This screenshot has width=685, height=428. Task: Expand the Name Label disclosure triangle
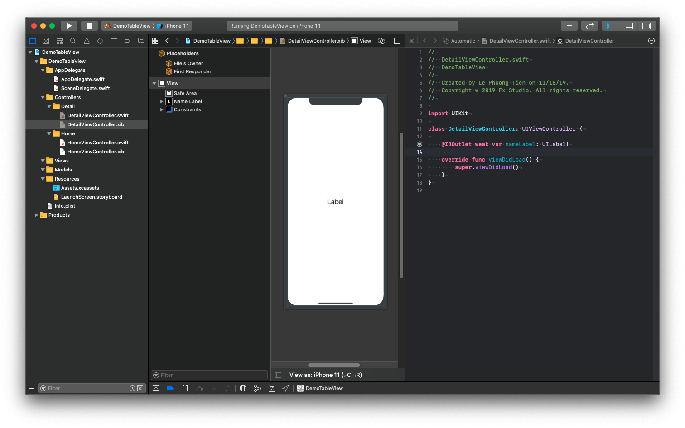coord(161,101)
